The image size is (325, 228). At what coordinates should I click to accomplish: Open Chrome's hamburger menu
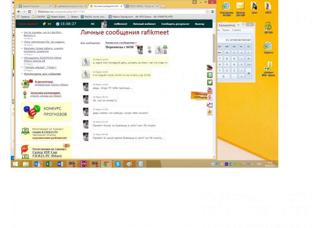click(213, 12)
